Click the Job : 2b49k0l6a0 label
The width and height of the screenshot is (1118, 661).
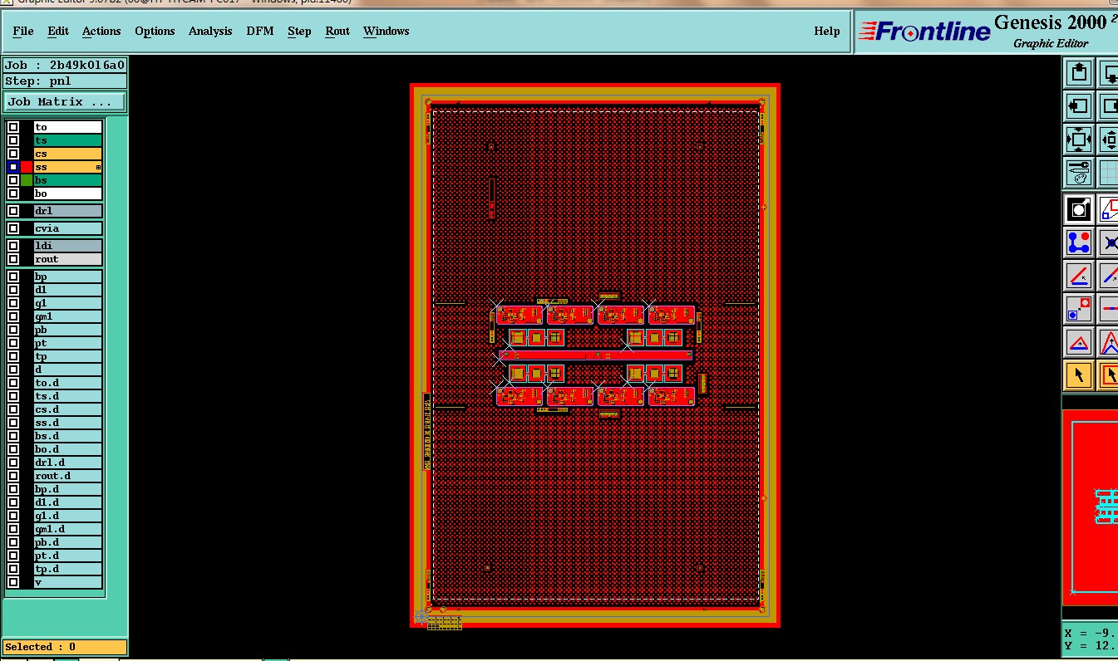coord(65,65)
